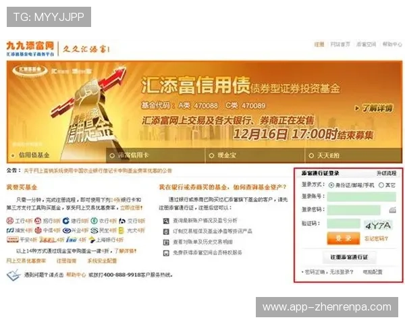Click the icon beside 订制交易提醒 service
The width and height of the screenshot is (405, 324).
[x=166, y=232]
